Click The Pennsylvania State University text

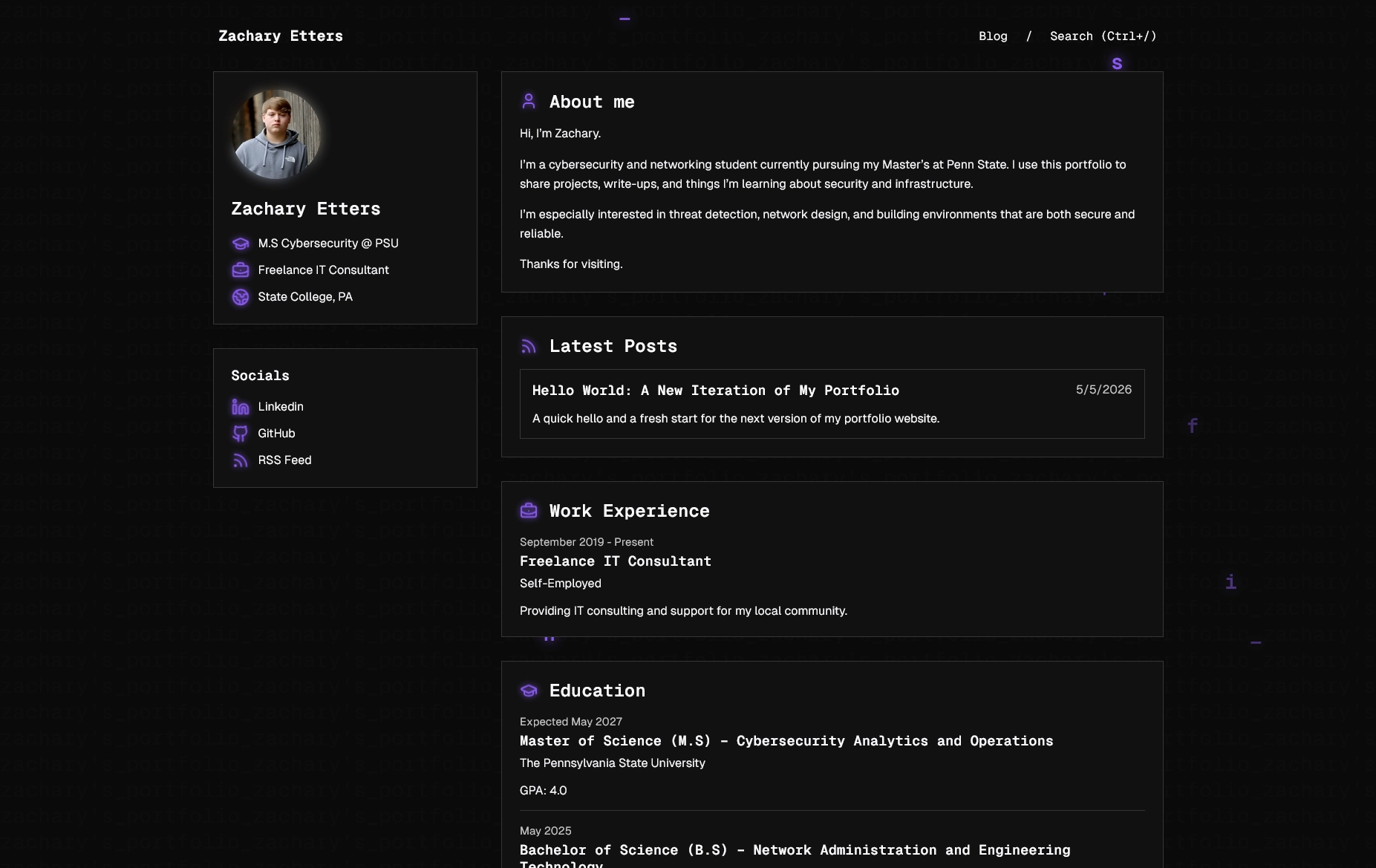pos(613,763)
